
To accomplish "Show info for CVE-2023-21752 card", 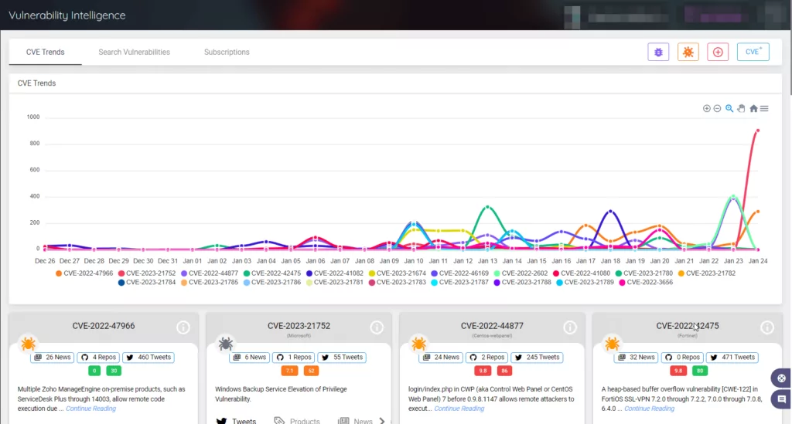I will tap(377, 327).
